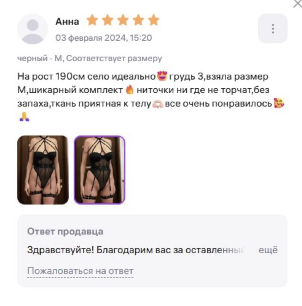The height and width of the screenshot is (306, 302).
Task: Click the heart hands emoji after телу
Action: 158,104
